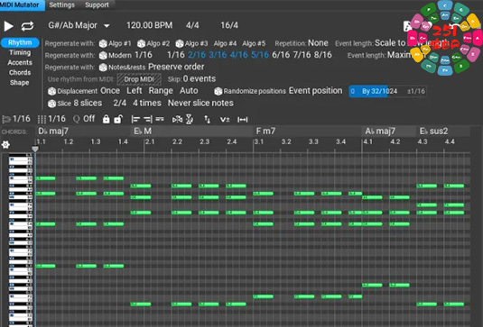
Task: Open the Settings tab
Action: (x=62, y=5)
